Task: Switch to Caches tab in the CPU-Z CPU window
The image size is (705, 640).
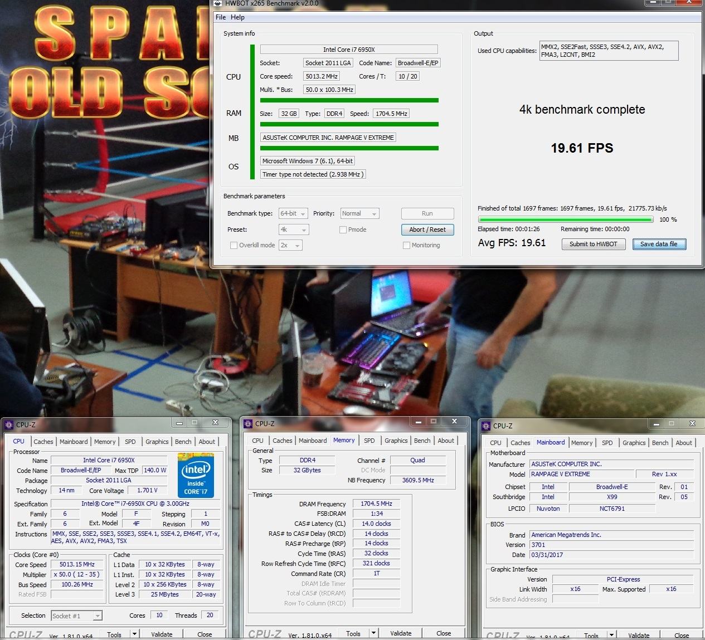Action: tap(43, 442)
